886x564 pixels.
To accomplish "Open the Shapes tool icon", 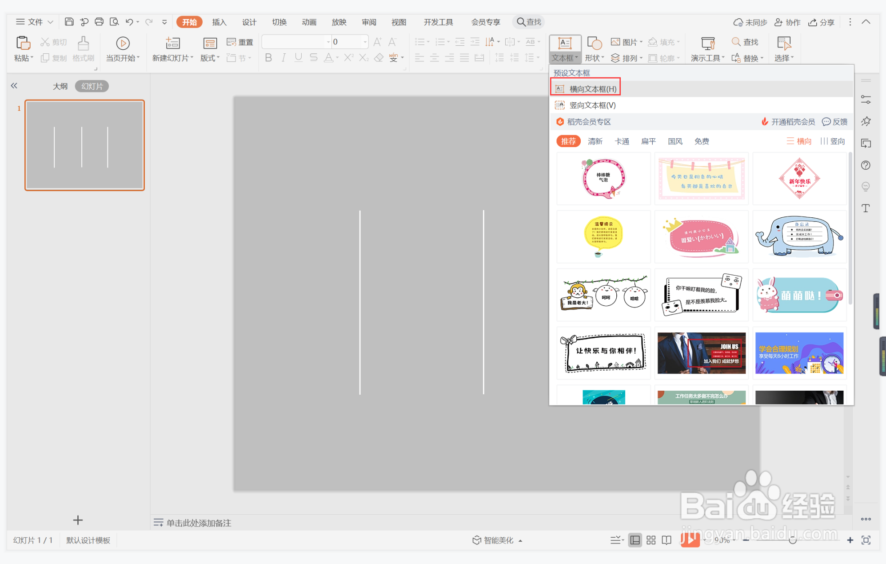I will coord(594,43).
